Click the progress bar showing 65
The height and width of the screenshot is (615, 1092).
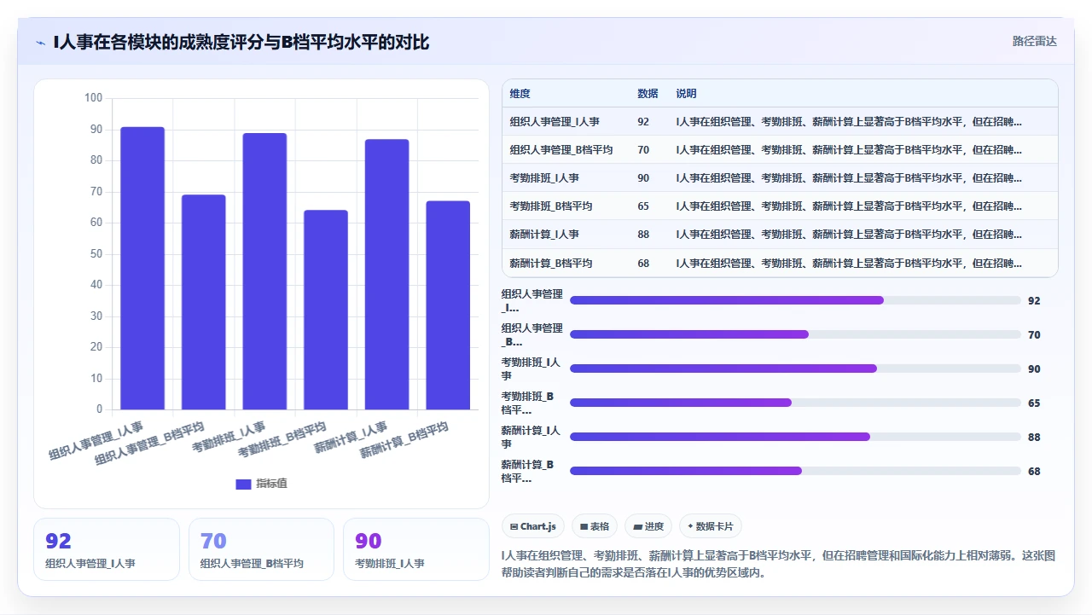tap(795, 403)
